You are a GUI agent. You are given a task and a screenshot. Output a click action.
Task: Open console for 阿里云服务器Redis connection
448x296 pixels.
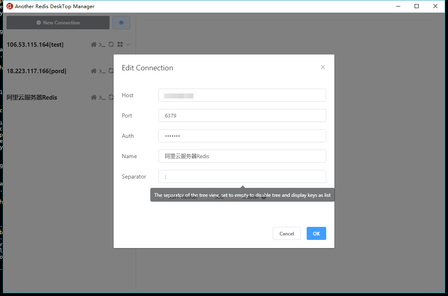[x=102, y=98]
